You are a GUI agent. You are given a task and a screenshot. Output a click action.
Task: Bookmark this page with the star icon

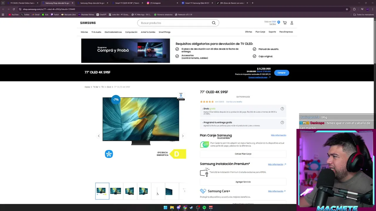[x=347, y=9]
